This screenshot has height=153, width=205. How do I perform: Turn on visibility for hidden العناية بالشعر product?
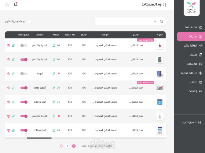click(x=24, y=45)
